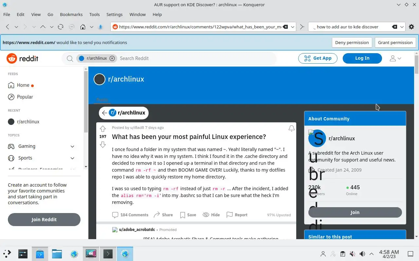The width and height of the screenshot is (419, 261).
Task: Clear the search bar text
Action: (x=395, y=27)
